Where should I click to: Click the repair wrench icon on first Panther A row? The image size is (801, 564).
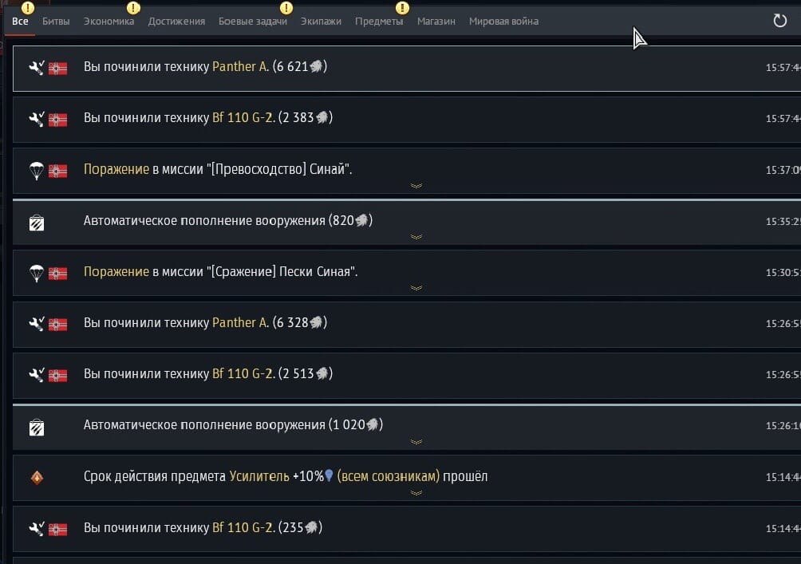(37, 68)
